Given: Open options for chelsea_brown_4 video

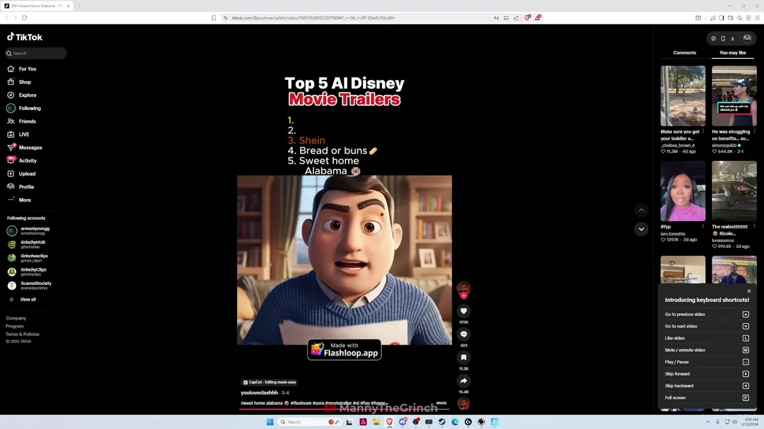Looking at the screenshot, I should point(703,131).
